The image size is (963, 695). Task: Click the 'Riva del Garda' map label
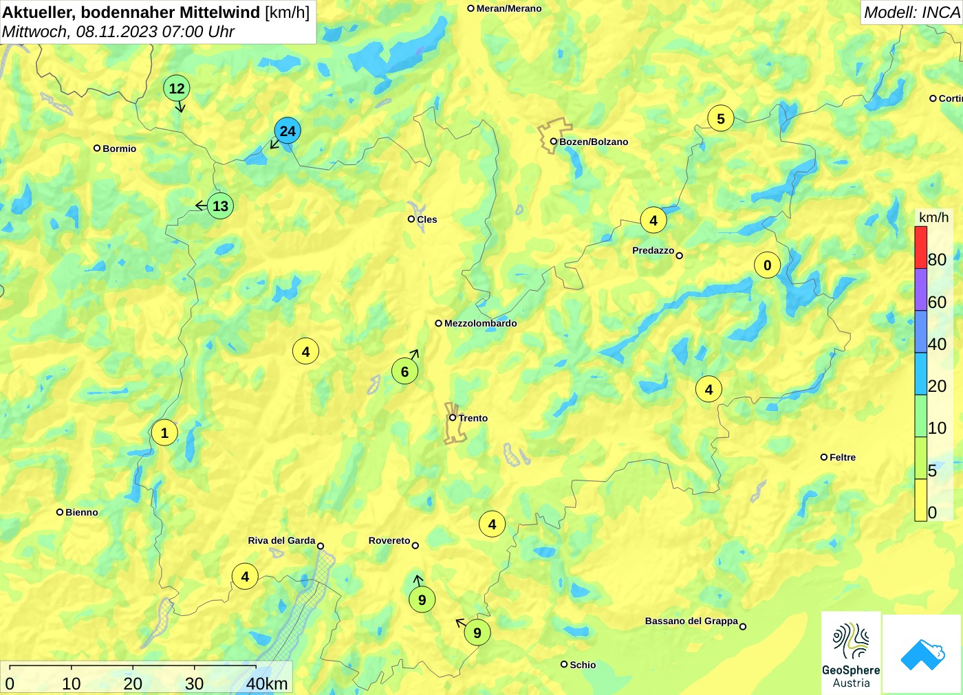point(281,540)
